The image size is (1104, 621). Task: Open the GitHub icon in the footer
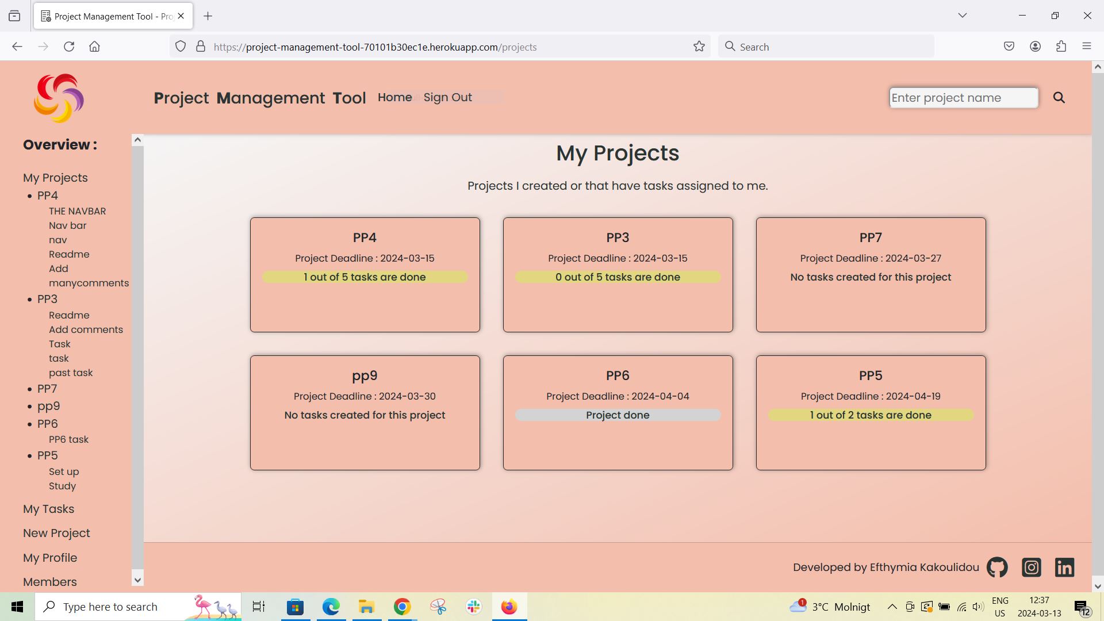point(996,567)
